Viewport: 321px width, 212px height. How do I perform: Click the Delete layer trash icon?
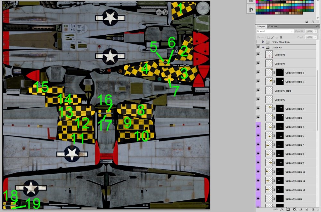click(x=313, y=209)
